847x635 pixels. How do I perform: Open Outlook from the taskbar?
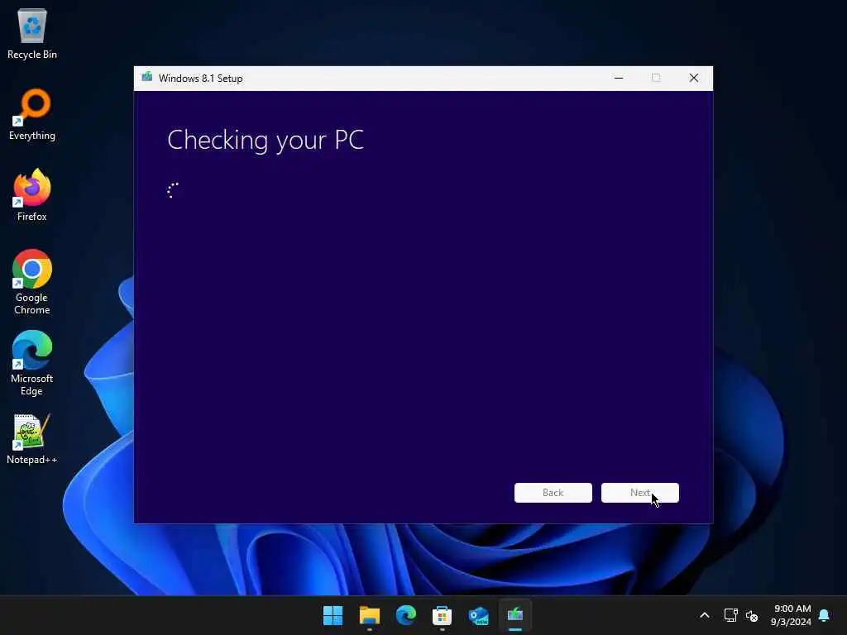click(x=479, y=615)
